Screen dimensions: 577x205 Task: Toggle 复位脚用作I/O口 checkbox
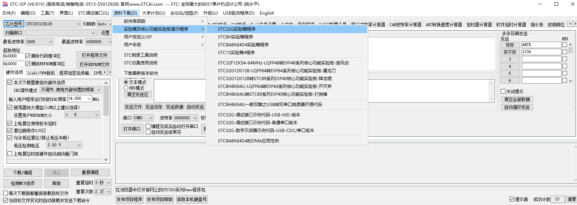[10, 131]
